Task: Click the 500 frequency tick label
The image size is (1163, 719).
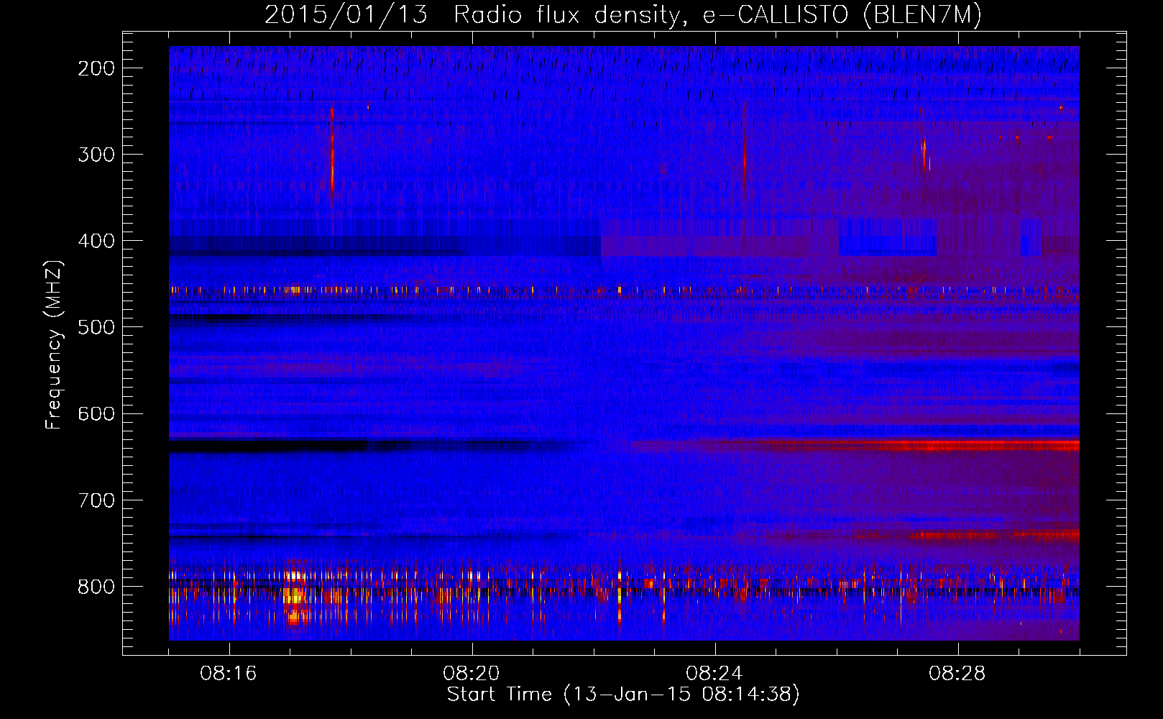Action: point(96,327)
